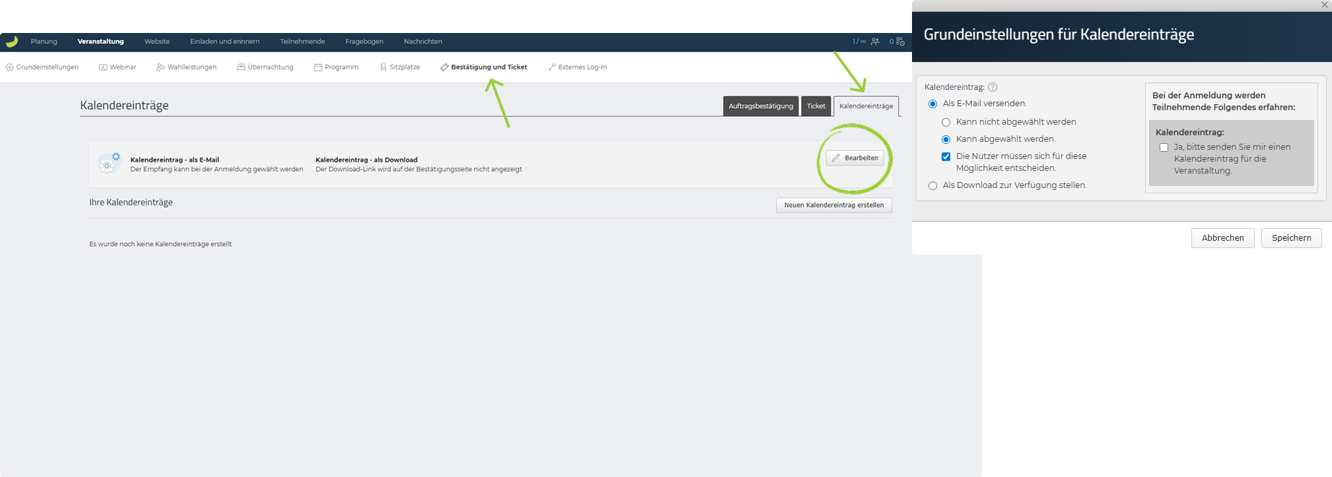
Task: Click the green leaf logo icon
Action: 12,42
